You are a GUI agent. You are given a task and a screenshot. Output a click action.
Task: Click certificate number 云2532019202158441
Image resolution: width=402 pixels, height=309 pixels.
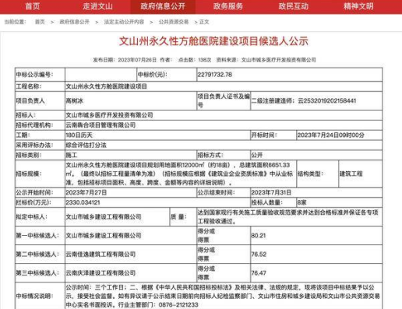tap(327, 100)
